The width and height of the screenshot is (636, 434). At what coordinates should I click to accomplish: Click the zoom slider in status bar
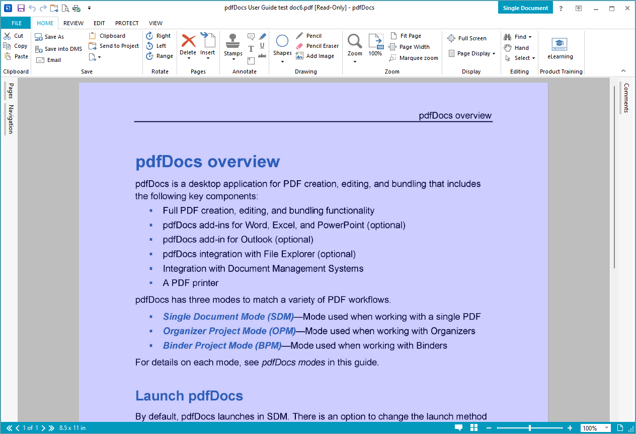pos(529,428)
